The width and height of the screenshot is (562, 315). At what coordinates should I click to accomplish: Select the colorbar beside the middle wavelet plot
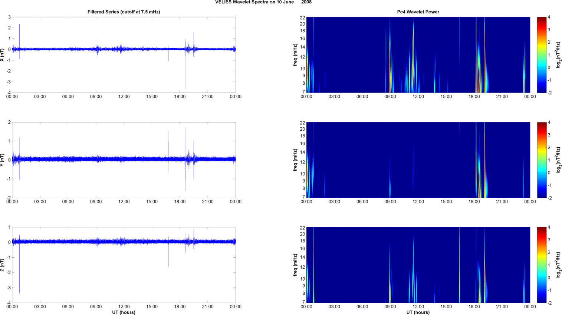pyautogui.click(x=542, y=160)
